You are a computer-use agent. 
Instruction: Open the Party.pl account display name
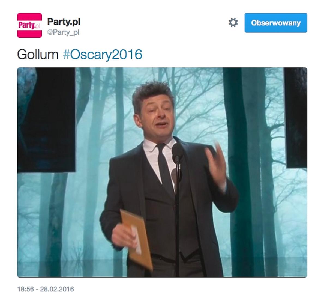[64, 22]
